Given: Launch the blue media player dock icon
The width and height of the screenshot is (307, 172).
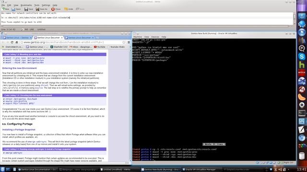Looking at the screenshot, I should 302,32.
